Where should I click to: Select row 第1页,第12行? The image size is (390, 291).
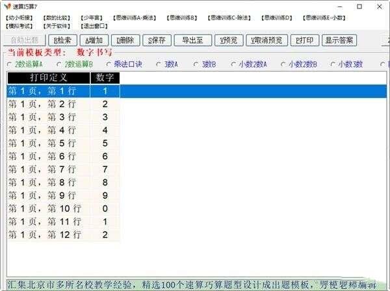(x=64, y=235)
